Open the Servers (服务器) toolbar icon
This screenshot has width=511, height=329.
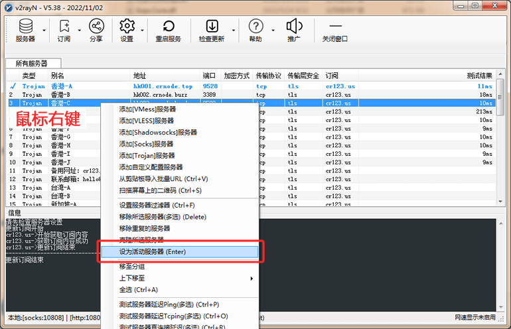click(25, 31)
